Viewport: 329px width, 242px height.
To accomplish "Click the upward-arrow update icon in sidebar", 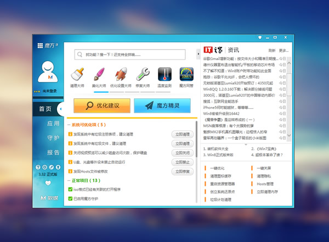I will tap(58, 167).
